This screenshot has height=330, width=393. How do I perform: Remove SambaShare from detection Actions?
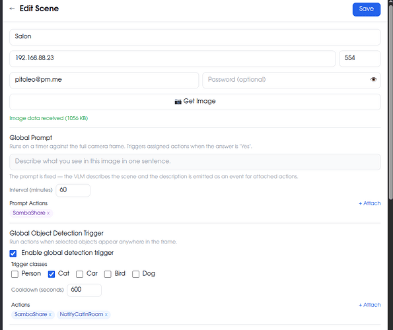[x=50, y=314]
